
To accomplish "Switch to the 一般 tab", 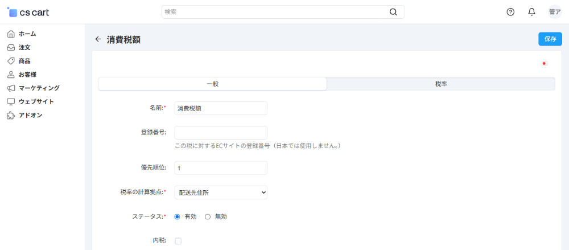I will pos(212,84).
